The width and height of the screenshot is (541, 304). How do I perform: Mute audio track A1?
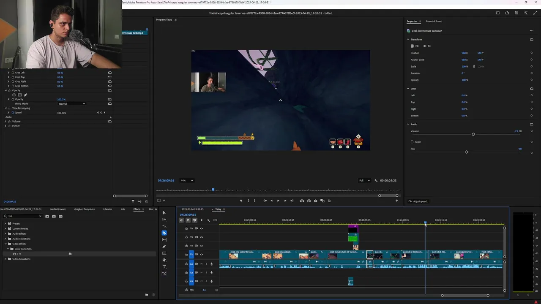tap(201, 264)
